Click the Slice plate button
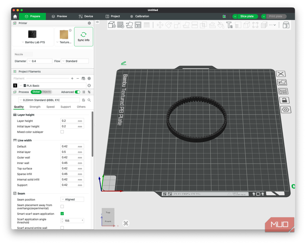 [x=248, y=16]
